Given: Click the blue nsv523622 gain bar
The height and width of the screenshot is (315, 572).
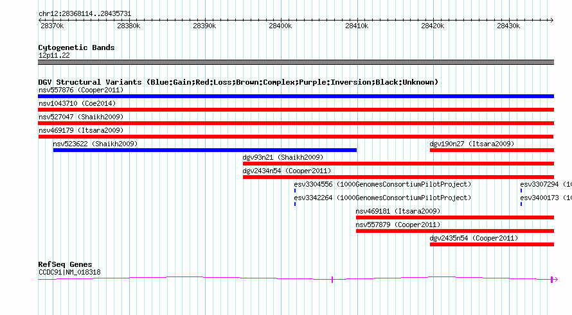Looking at the screenshot, I should point(204,150).
